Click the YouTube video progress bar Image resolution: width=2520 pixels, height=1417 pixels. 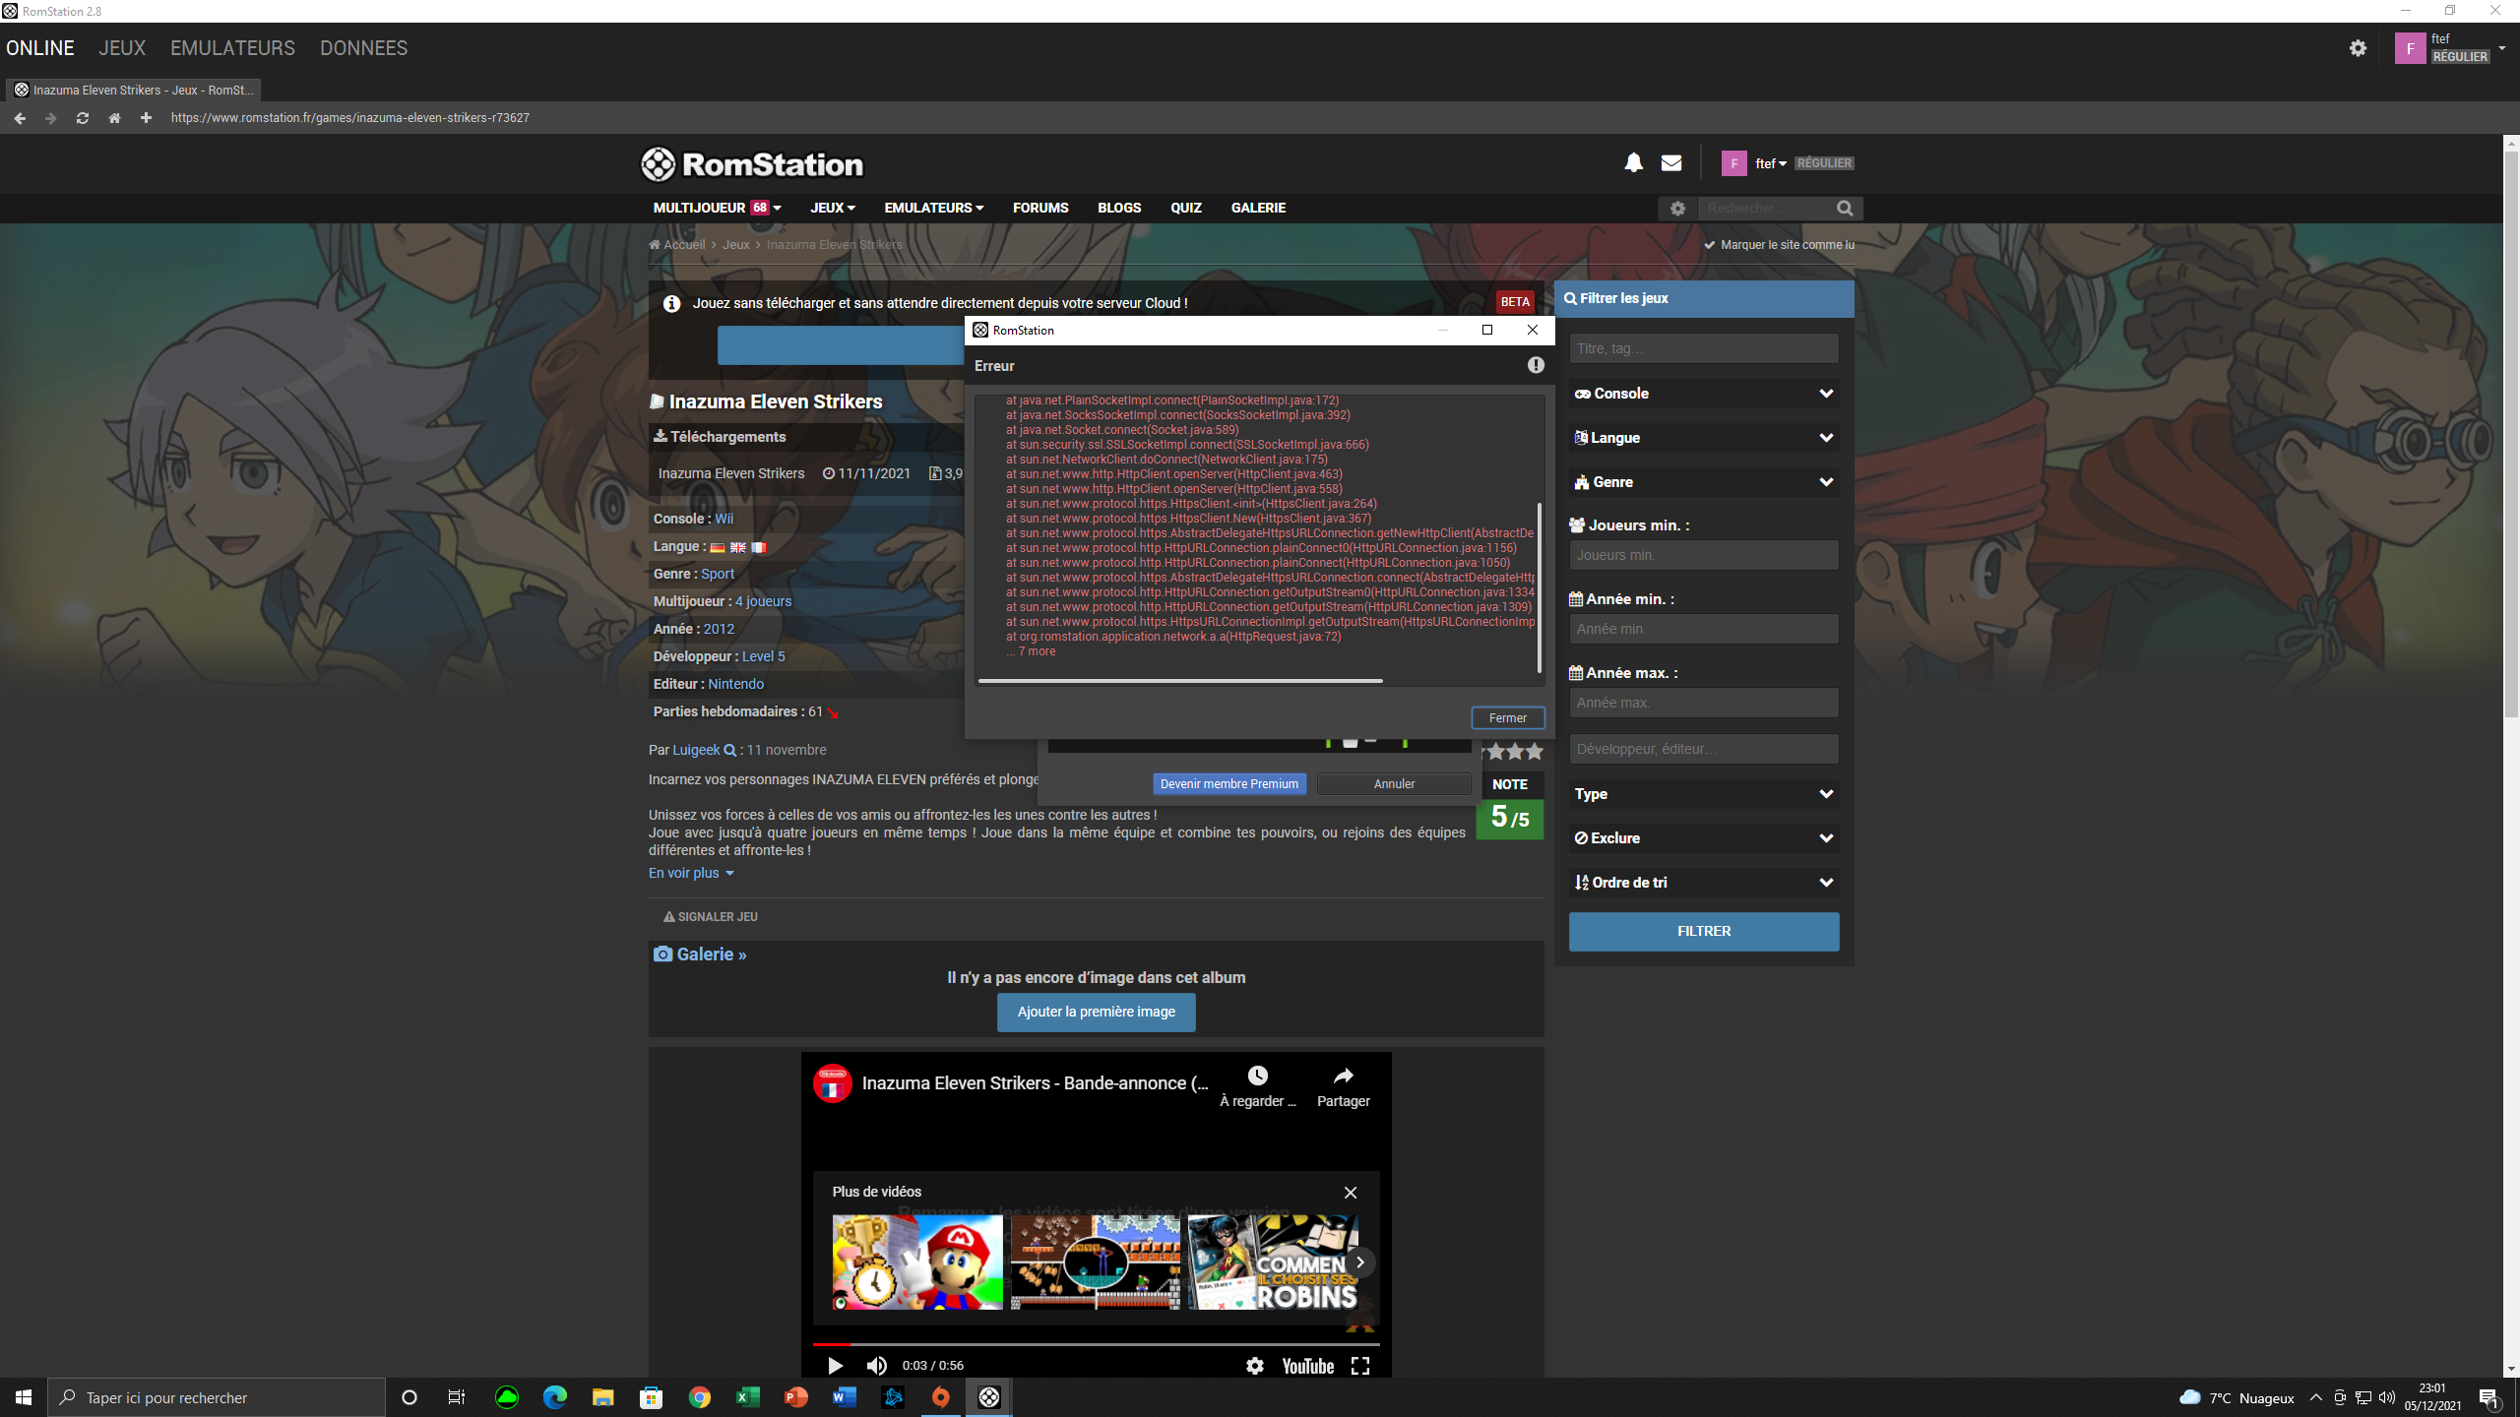(x=1096, y=1344)
